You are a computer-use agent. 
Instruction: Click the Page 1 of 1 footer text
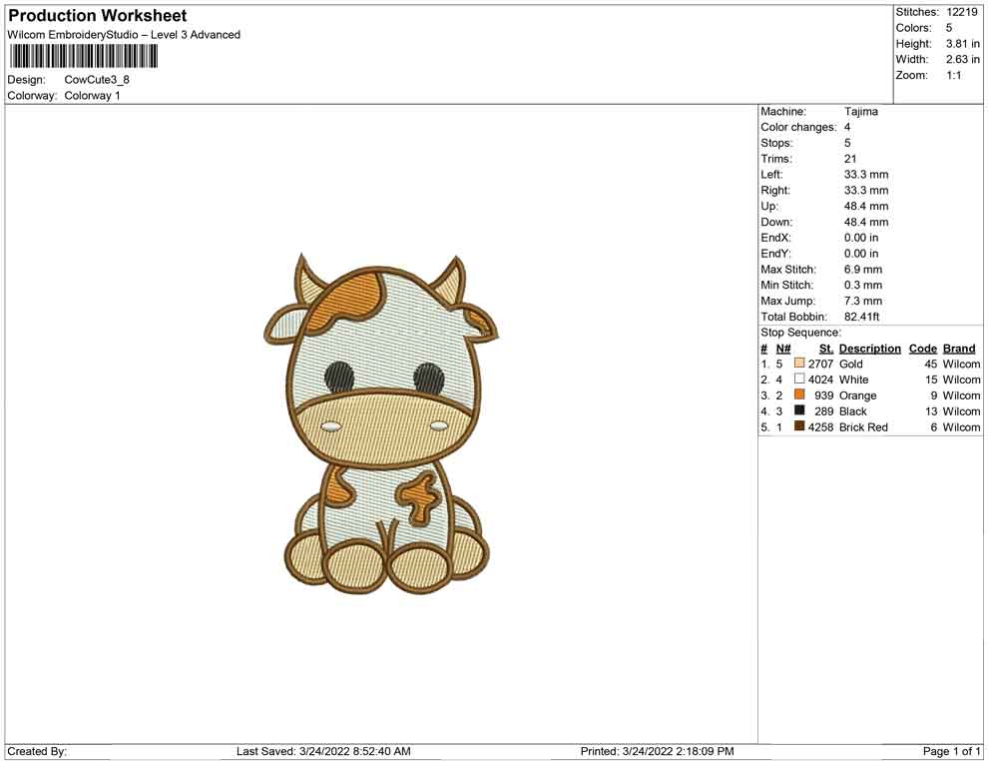pos(951,751)
